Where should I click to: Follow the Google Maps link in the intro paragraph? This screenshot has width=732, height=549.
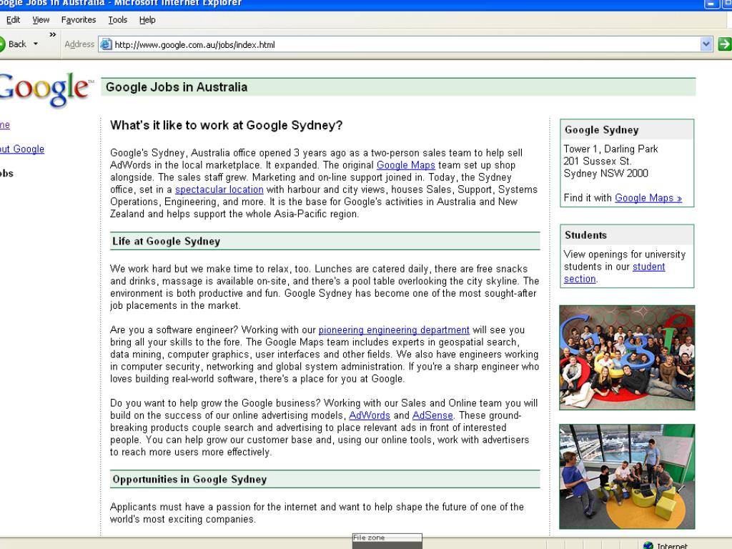(x=406, y=165)
